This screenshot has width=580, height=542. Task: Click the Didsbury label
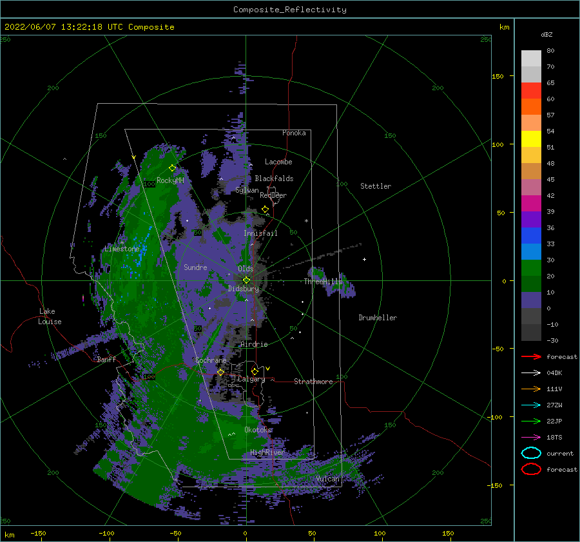coord(244,289)
